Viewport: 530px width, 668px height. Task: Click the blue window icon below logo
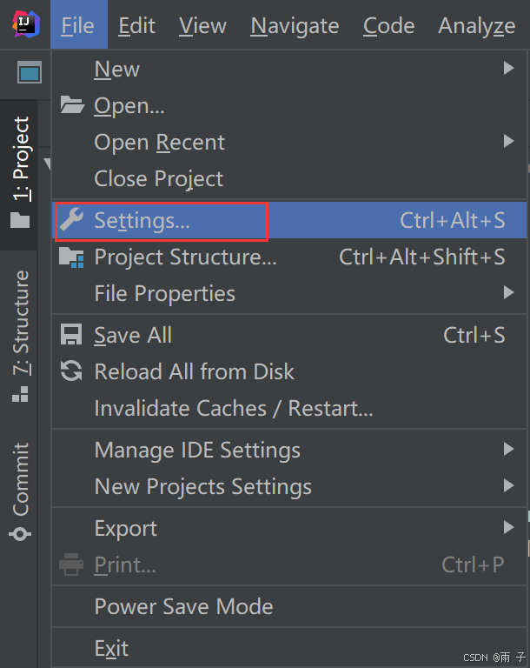point(30,72)
